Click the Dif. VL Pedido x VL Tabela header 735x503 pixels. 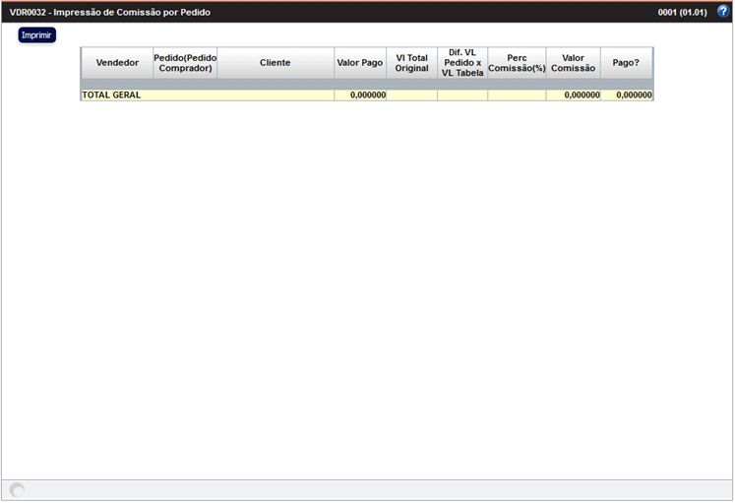[x=462, y=63]
